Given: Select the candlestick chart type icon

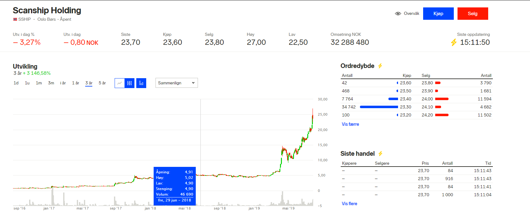Looking at the screenshot, I should (x=129, y=83).
